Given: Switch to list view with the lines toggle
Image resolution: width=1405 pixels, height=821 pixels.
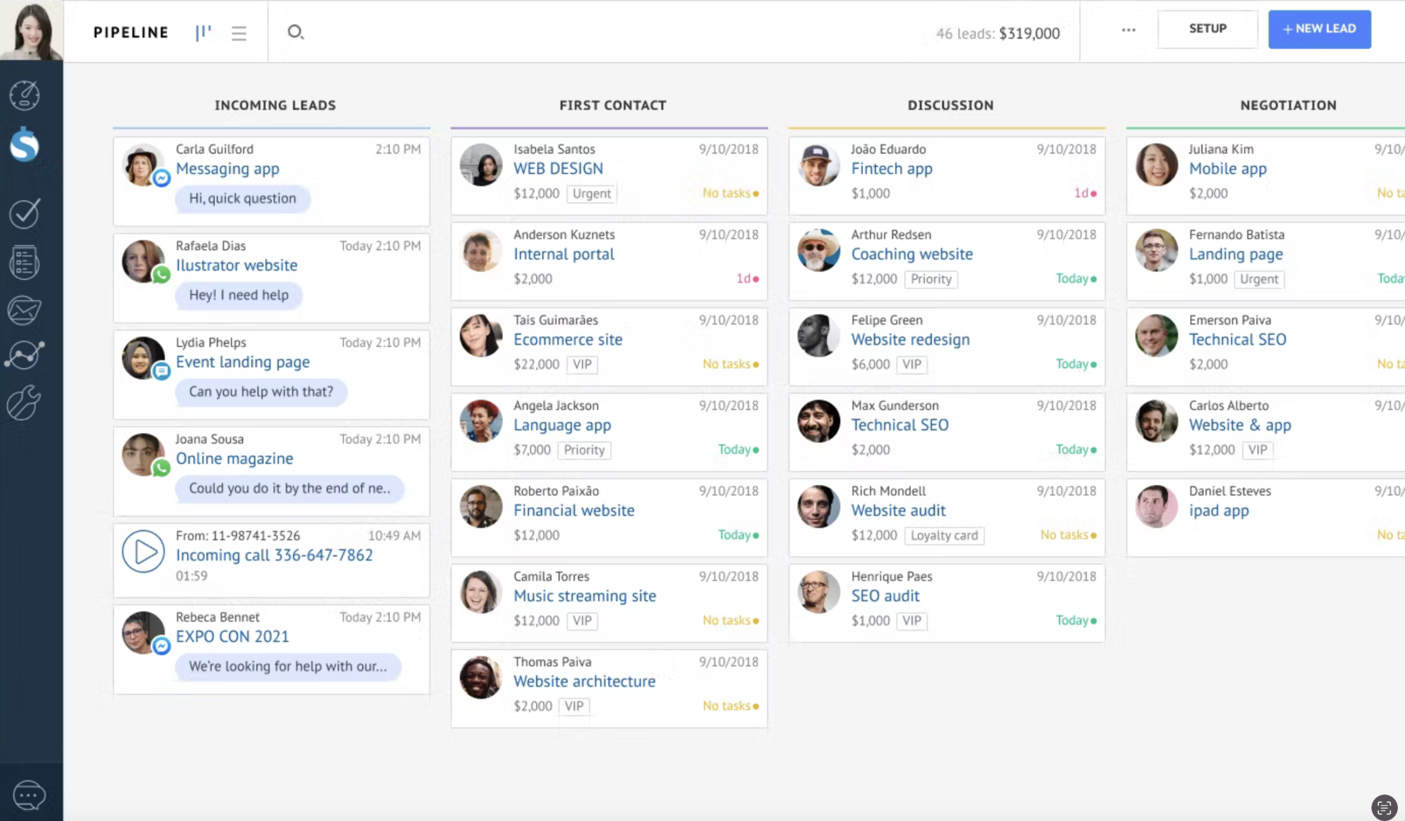Looking at the screenshot, I should pos(239,32).
